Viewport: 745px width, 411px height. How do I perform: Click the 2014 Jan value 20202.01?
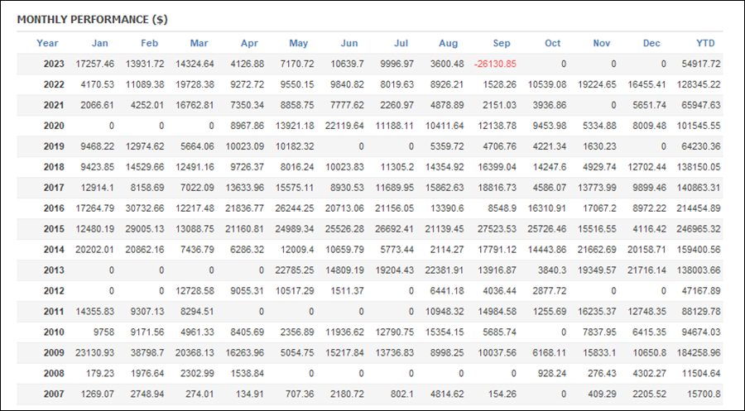click(94, 250)
